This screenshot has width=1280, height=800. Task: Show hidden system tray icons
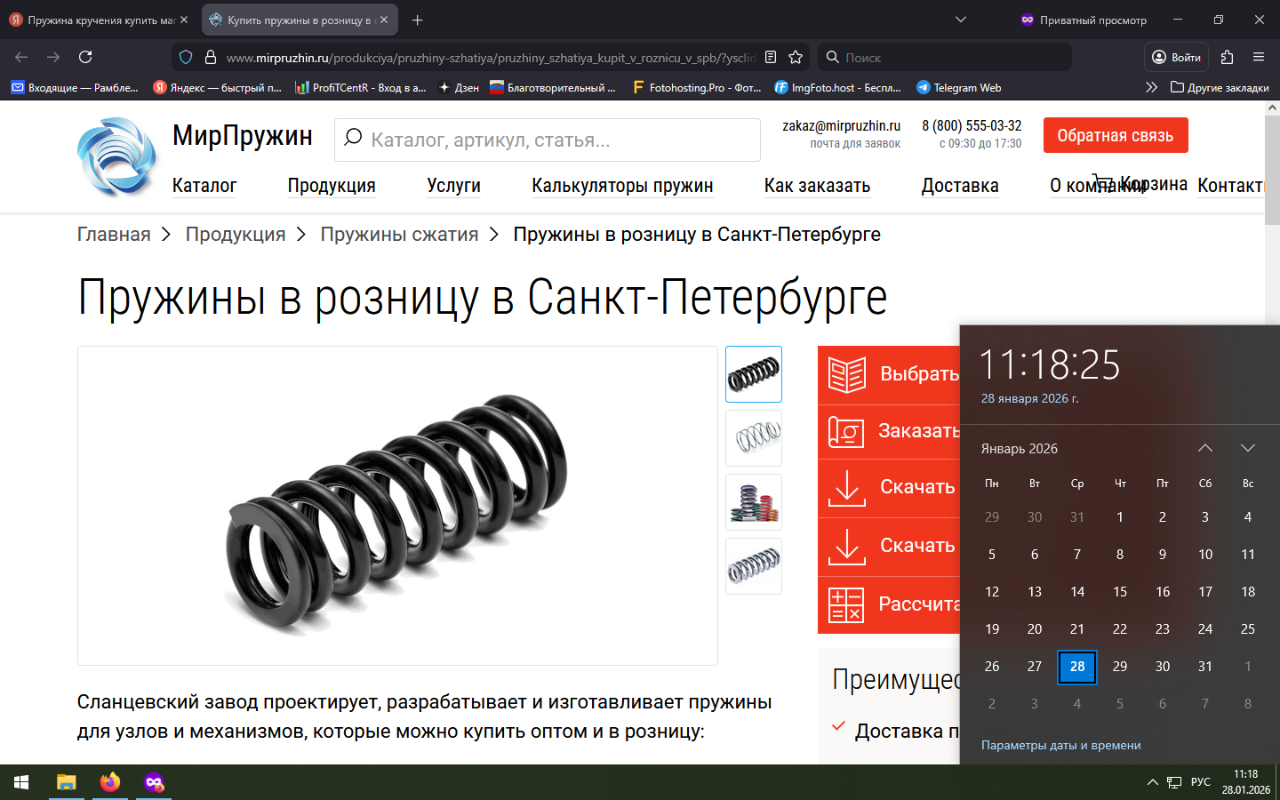1153,782
